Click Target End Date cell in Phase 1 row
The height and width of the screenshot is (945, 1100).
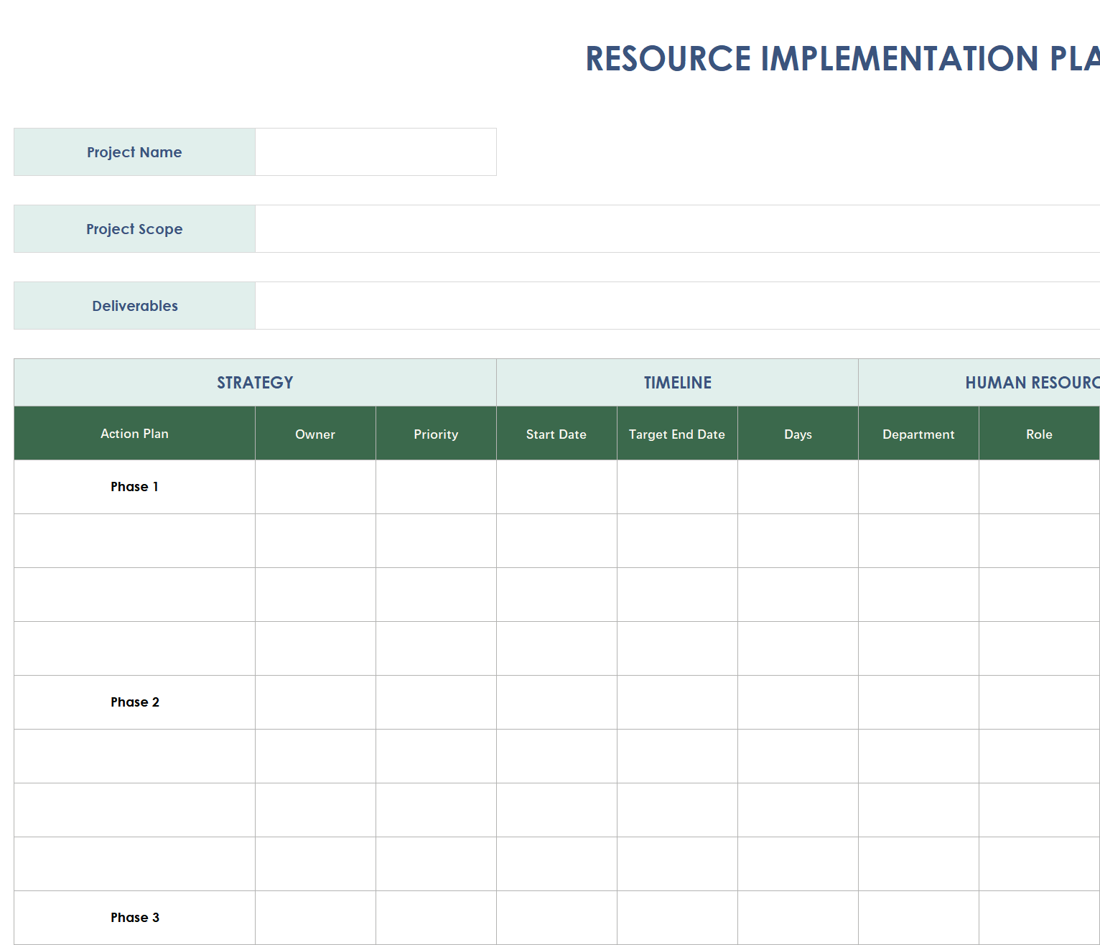(x=677, y=487)
